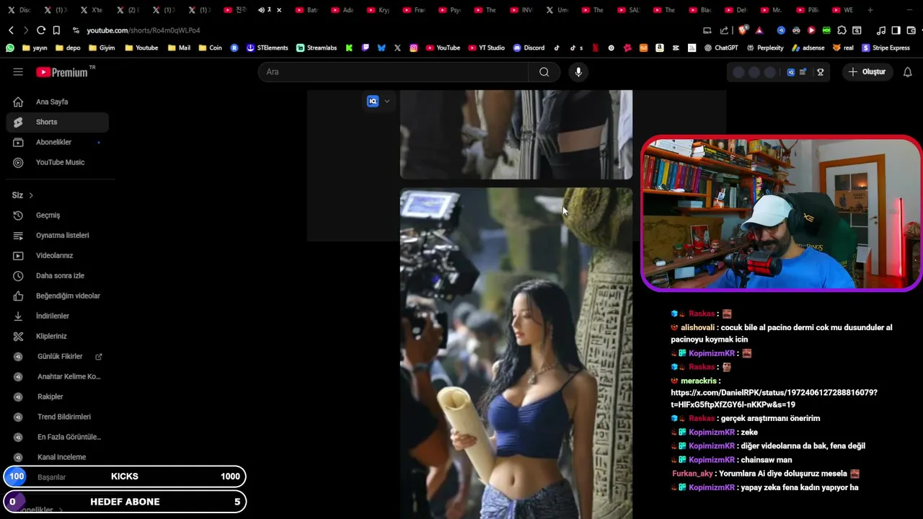The image size is (923, 519).
Task: Open the Discord bookmark
Action: coord(529,48)
